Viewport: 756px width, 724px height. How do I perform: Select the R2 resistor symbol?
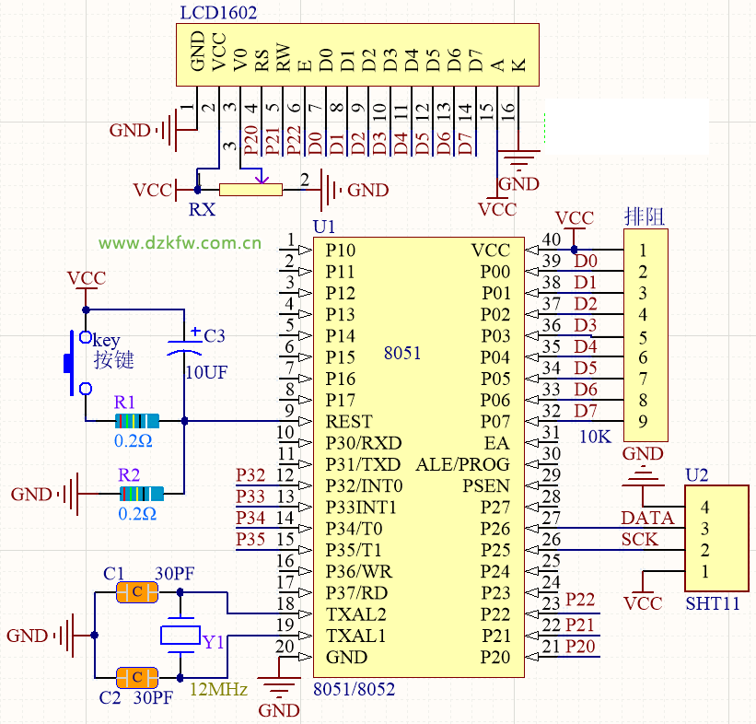141,494
